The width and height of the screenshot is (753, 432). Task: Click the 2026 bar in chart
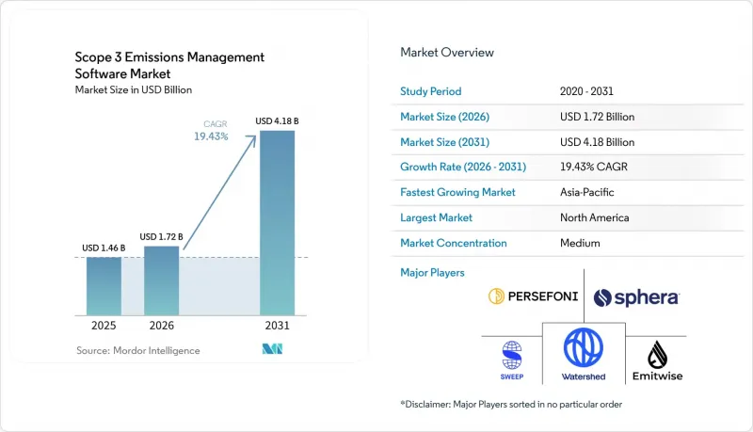pos(161,280)
